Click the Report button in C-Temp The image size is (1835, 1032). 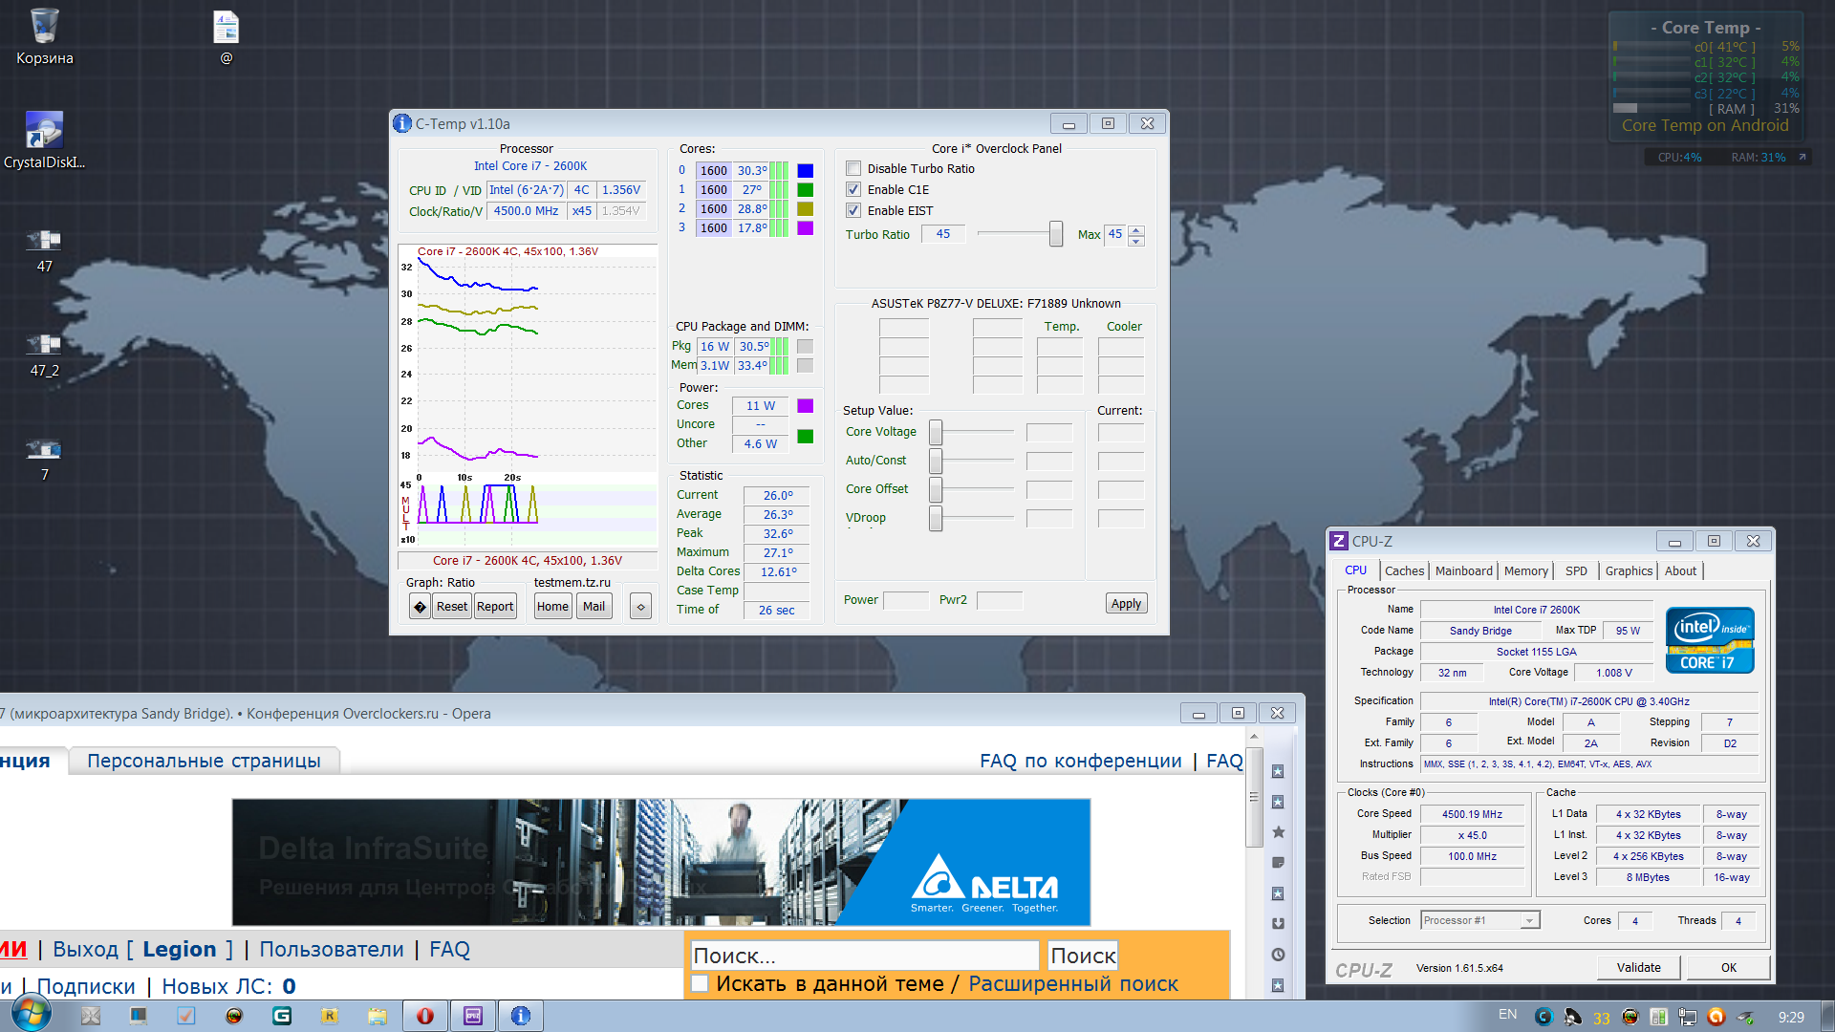pyautogui.click(x=495, y=606)
